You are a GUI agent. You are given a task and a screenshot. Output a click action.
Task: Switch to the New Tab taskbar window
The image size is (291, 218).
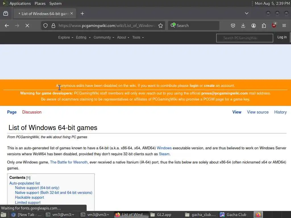26,215
